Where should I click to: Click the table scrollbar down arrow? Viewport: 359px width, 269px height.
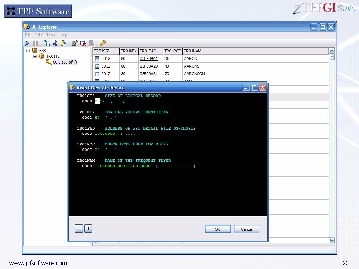(x=332, y=240)
